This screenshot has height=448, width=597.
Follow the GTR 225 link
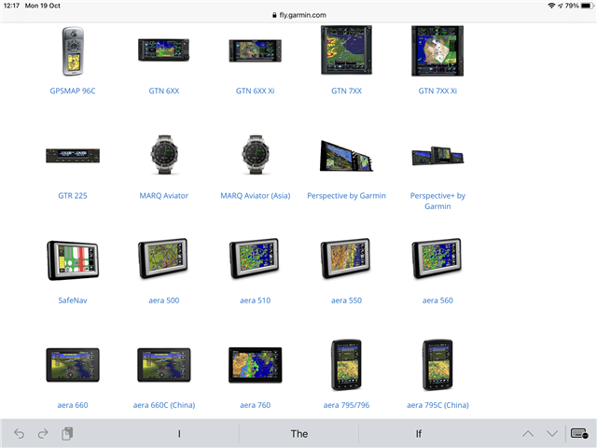coord(73,195)
